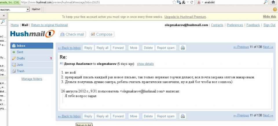Open the Junk folder
The image size is (278, 126).
pos(20,65)
